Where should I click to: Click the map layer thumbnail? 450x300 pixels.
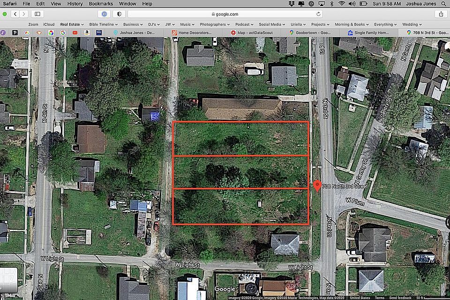(8, 280)
